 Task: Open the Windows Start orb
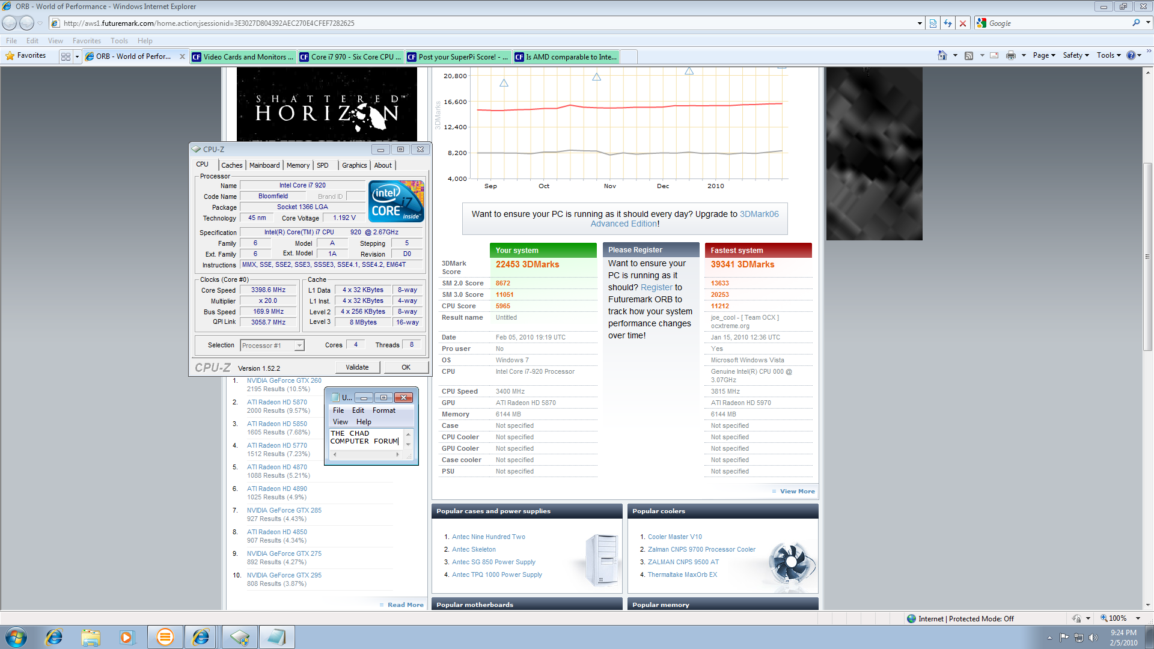click(x=16, y=637)
